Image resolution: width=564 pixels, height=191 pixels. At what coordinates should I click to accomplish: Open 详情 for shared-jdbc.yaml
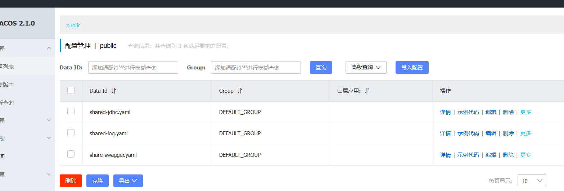click(445, 112)
